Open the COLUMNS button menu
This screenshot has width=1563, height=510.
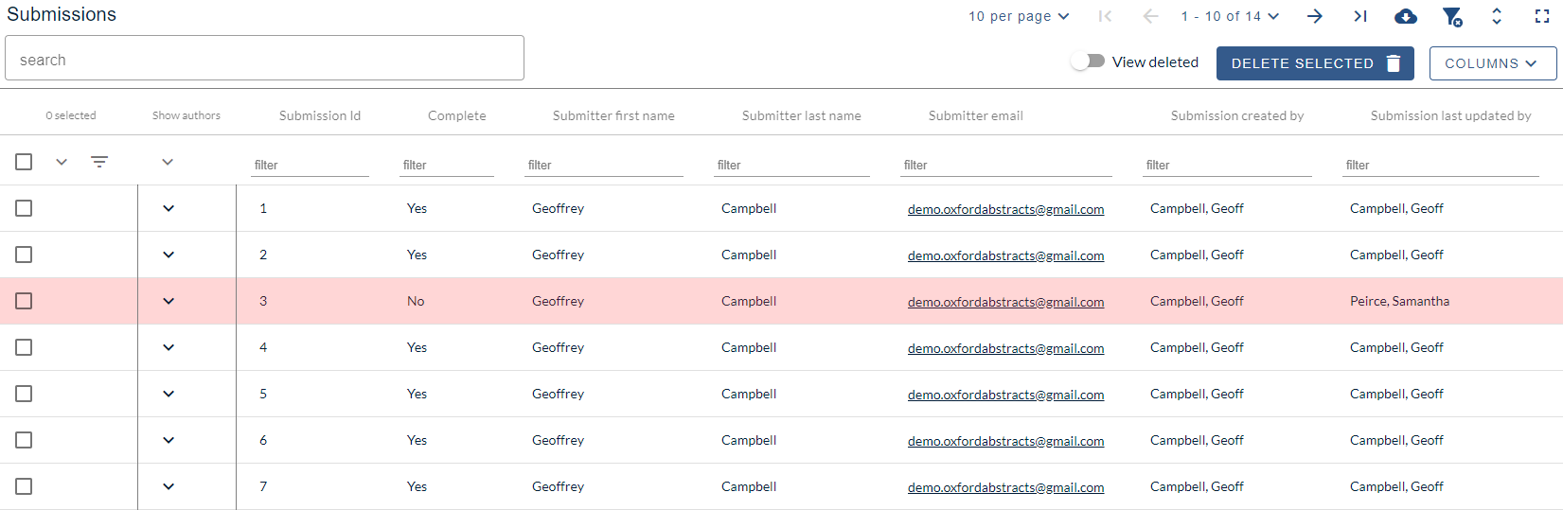(1493, 63)
